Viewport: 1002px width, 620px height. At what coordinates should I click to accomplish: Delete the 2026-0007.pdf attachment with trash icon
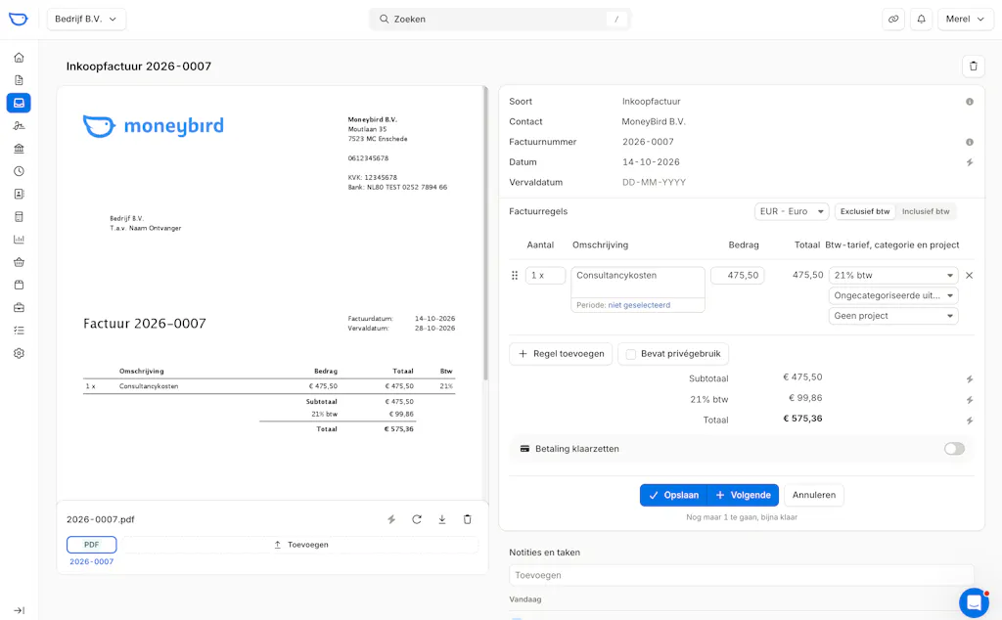(x=467, y=519)
